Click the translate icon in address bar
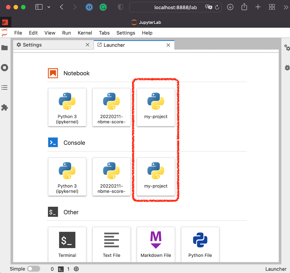The image size is (290, 273). (209, 7)
